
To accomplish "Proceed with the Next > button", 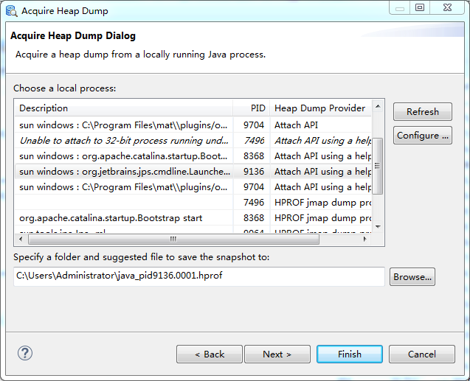I will coord(277,354).
